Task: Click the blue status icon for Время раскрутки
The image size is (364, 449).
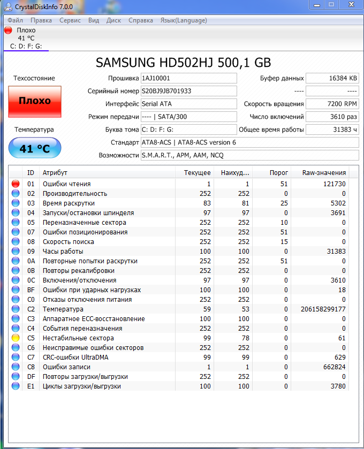Action: click(x=16, y=203)
